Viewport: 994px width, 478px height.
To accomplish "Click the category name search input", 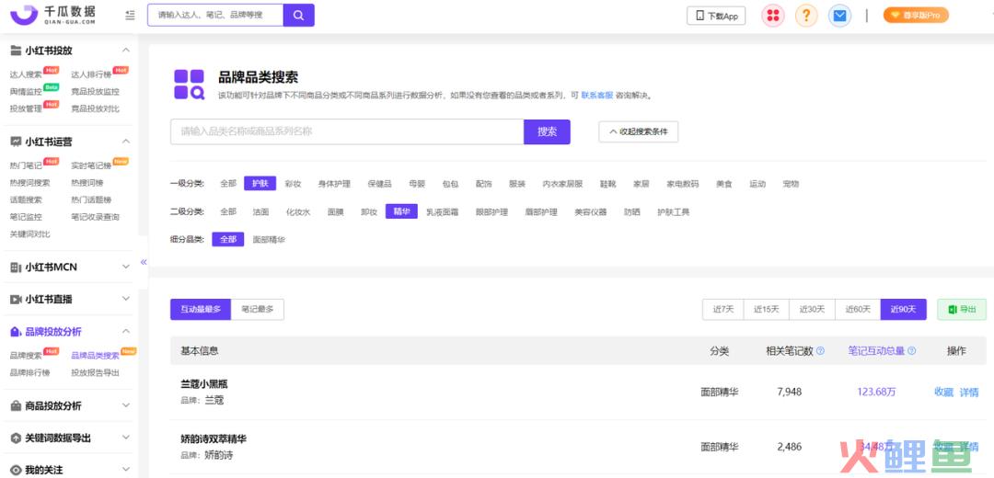I will 347,131.
